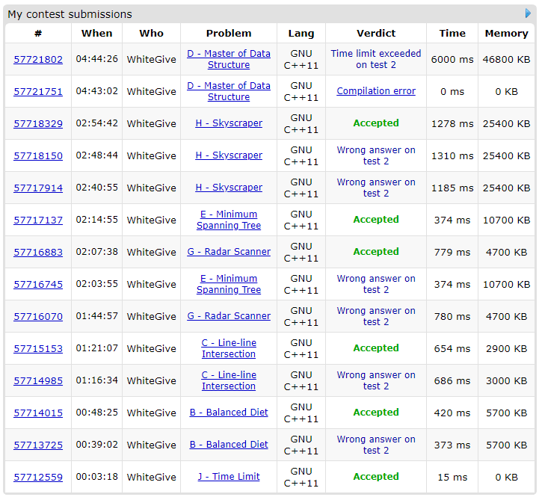Image resolution: width=539 pixels, height=497 pixels.
Task: Open accepted E - Minimum Spanning Tree problem
Action: pos(229,220)
